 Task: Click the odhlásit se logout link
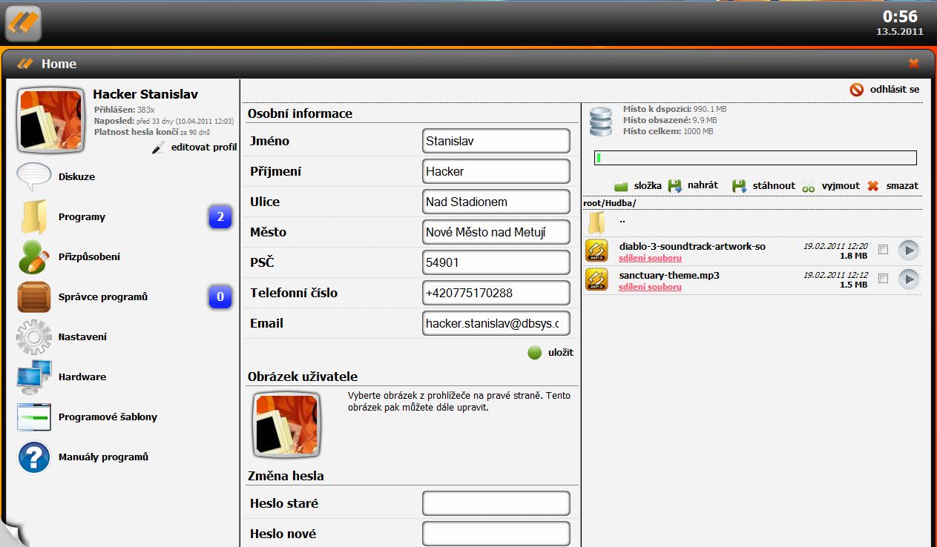885,90
